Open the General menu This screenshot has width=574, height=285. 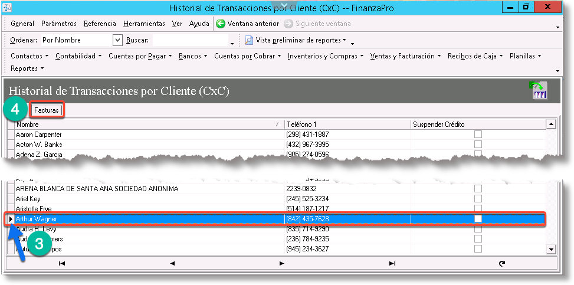pyautogui.click(x=22, y=24)
